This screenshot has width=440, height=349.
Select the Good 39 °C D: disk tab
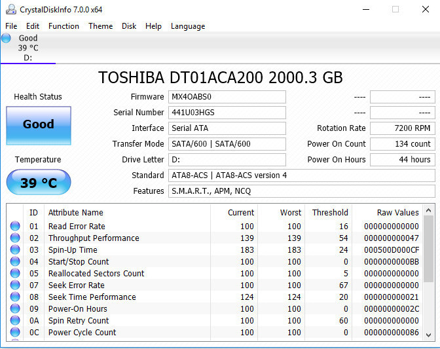[28, 48]
